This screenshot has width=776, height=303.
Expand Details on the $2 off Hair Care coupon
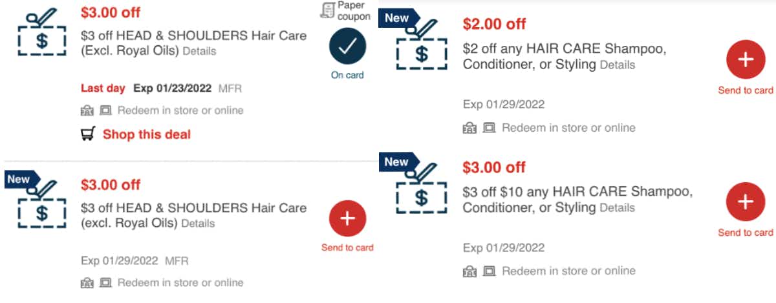coord(618,65)
